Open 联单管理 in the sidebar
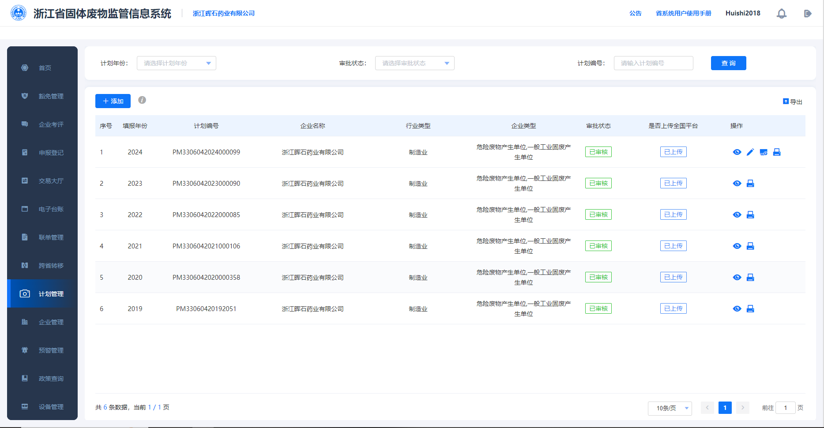This screenshot has height=428, width=824. click(x=42, y=237)
